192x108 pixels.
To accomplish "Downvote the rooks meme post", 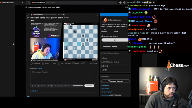I will pyautogui.click(x=28, y=19).
